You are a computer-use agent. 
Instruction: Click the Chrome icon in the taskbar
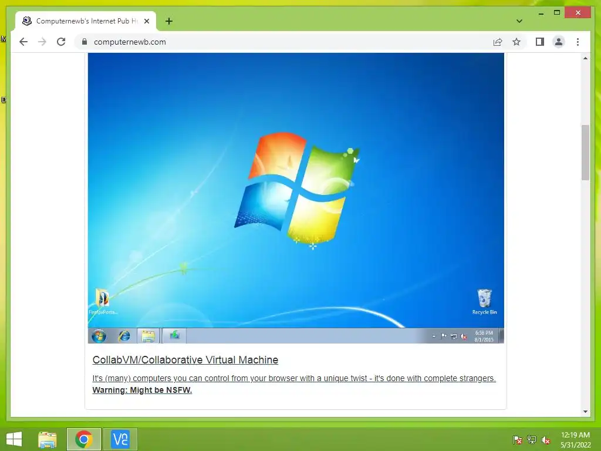[x=84, y=439]
